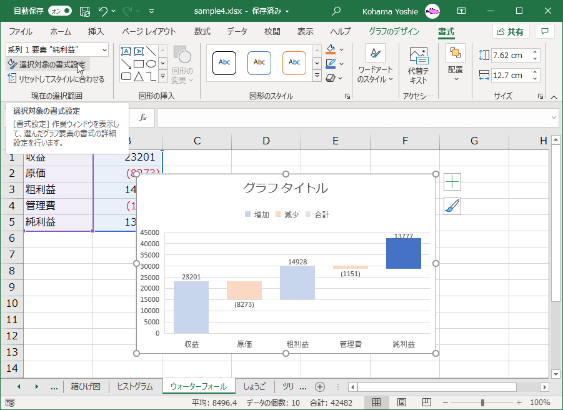The width and height of the screenshot is (563, 410).
Task: Select the rectangle shape icon
Action: tap(139, 64)
